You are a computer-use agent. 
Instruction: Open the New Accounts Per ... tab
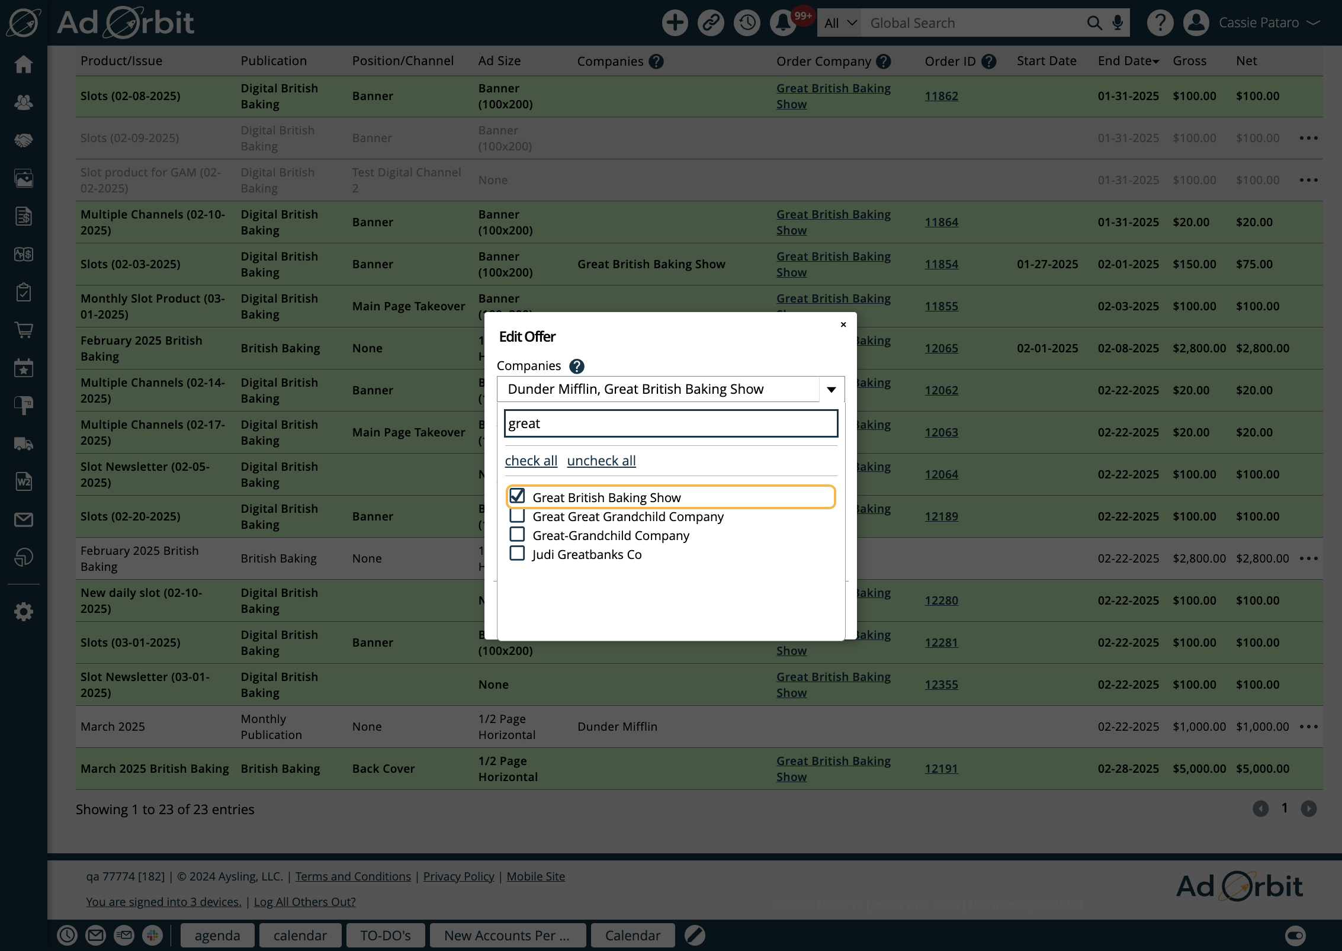508,935
